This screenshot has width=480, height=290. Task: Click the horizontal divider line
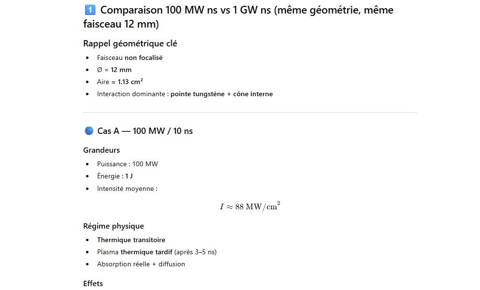pos(250,113)
